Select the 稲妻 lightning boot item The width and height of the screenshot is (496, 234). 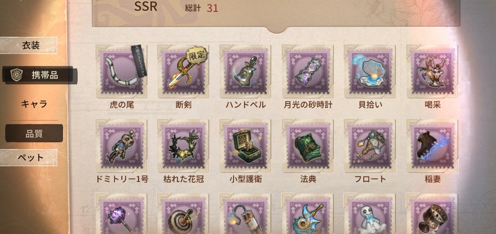coord(432,146)
